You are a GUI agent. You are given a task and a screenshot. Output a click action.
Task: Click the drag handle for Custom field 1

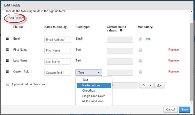click(7, 72)
